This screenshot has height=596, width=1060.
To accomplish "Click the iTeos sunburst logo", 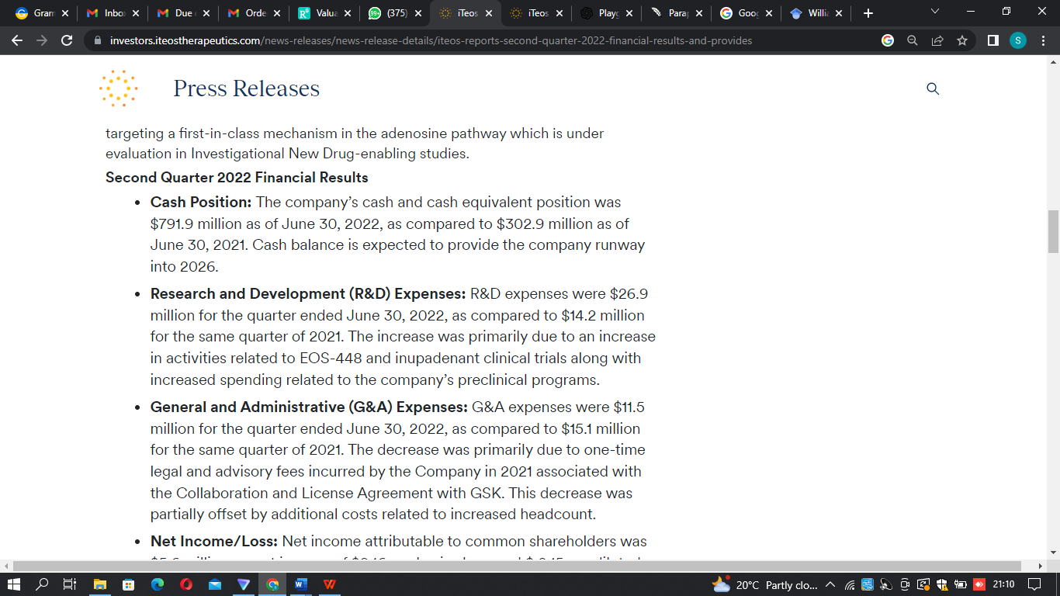I will pyautogui.click(x=118, y=88).
